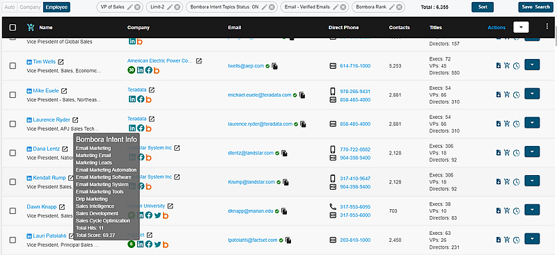557x255 pixels.
Task: Call Tim Wells at 614-716-1000
Action: (x=355, y=65)
